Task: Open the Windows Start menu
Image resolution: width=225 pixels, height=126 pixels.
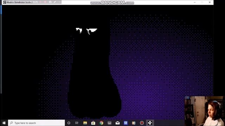Action: pyautogui.click(x=4, y=123)
